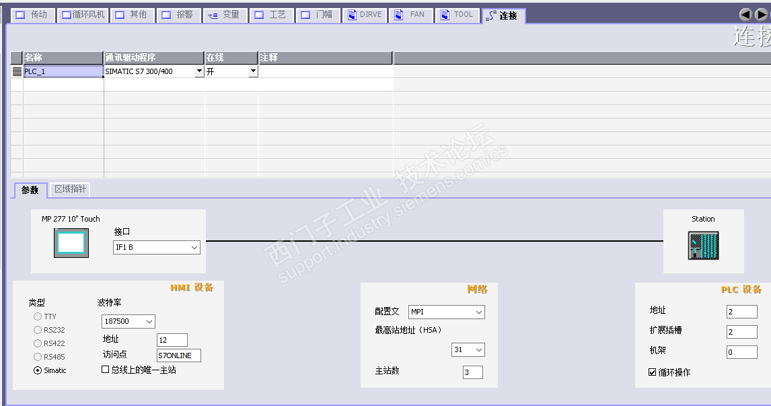Click the S7ONLINE access point field

point(178,356)
